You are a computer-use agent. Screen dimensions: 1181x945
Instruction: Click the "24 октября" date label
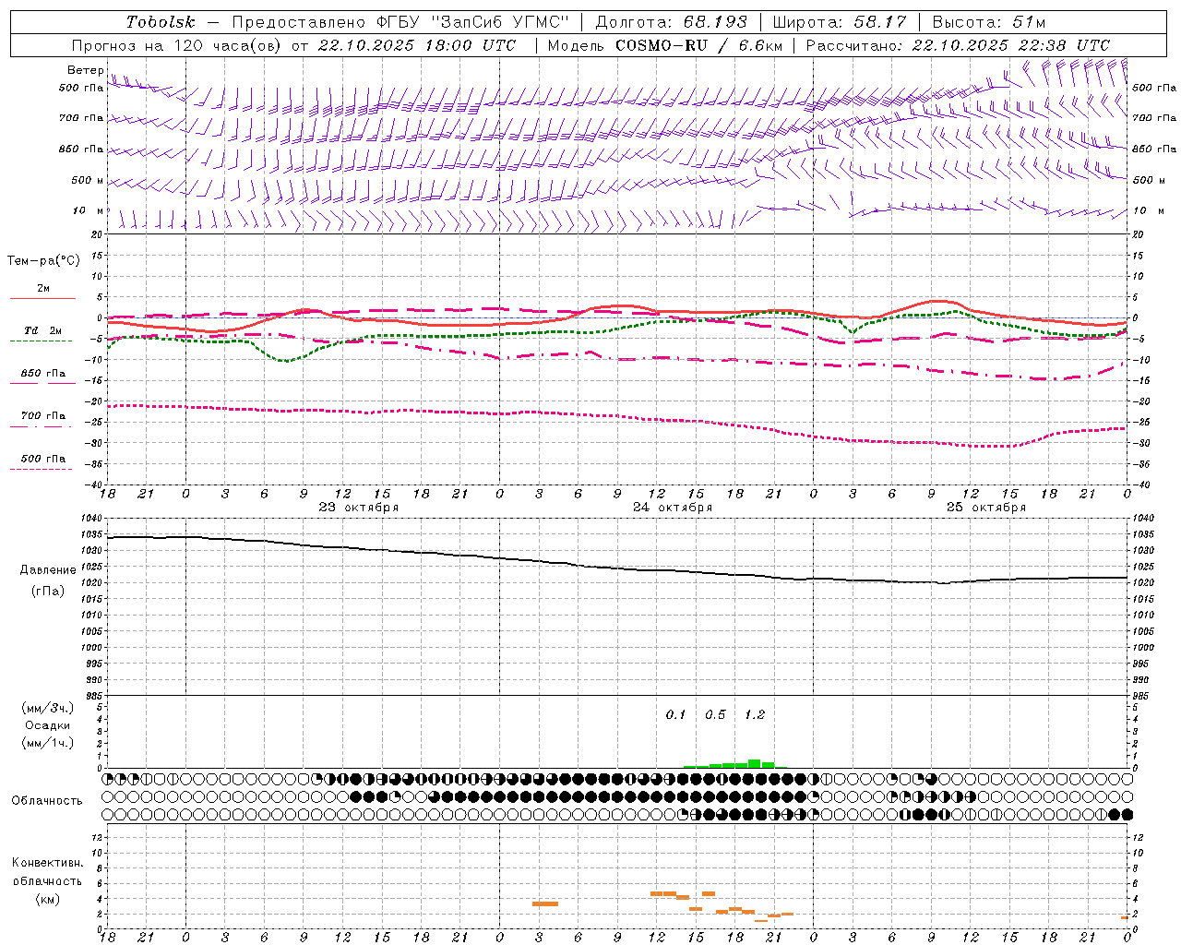[x=673, y=508]
